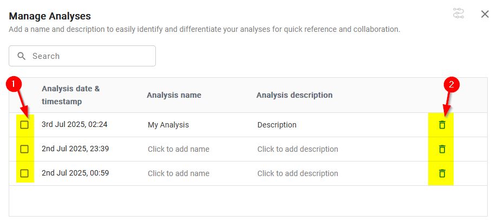Add description for 23:39 analysis
Screen dimensions: 498x222
coord(298,149)
